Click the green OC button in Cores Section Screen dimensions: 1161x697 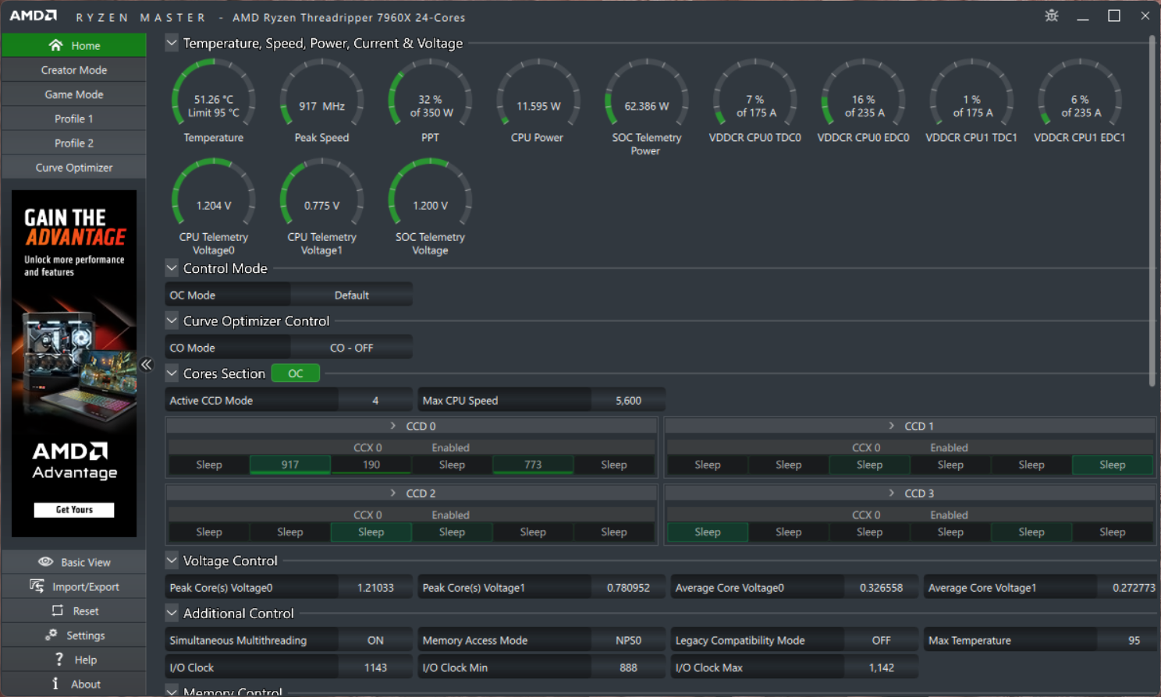click(296, 373)
